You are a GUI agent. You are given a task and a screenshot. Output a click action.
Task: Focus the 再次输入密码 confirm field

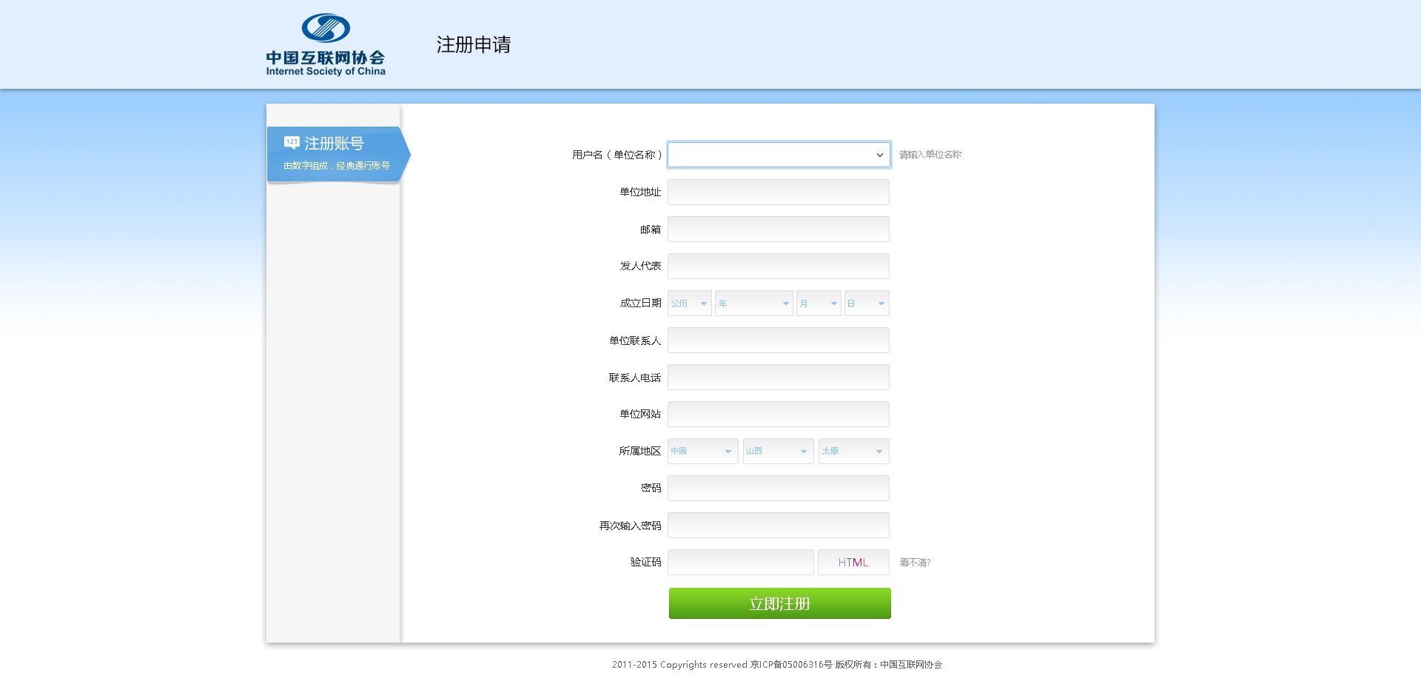pos(779,525)
